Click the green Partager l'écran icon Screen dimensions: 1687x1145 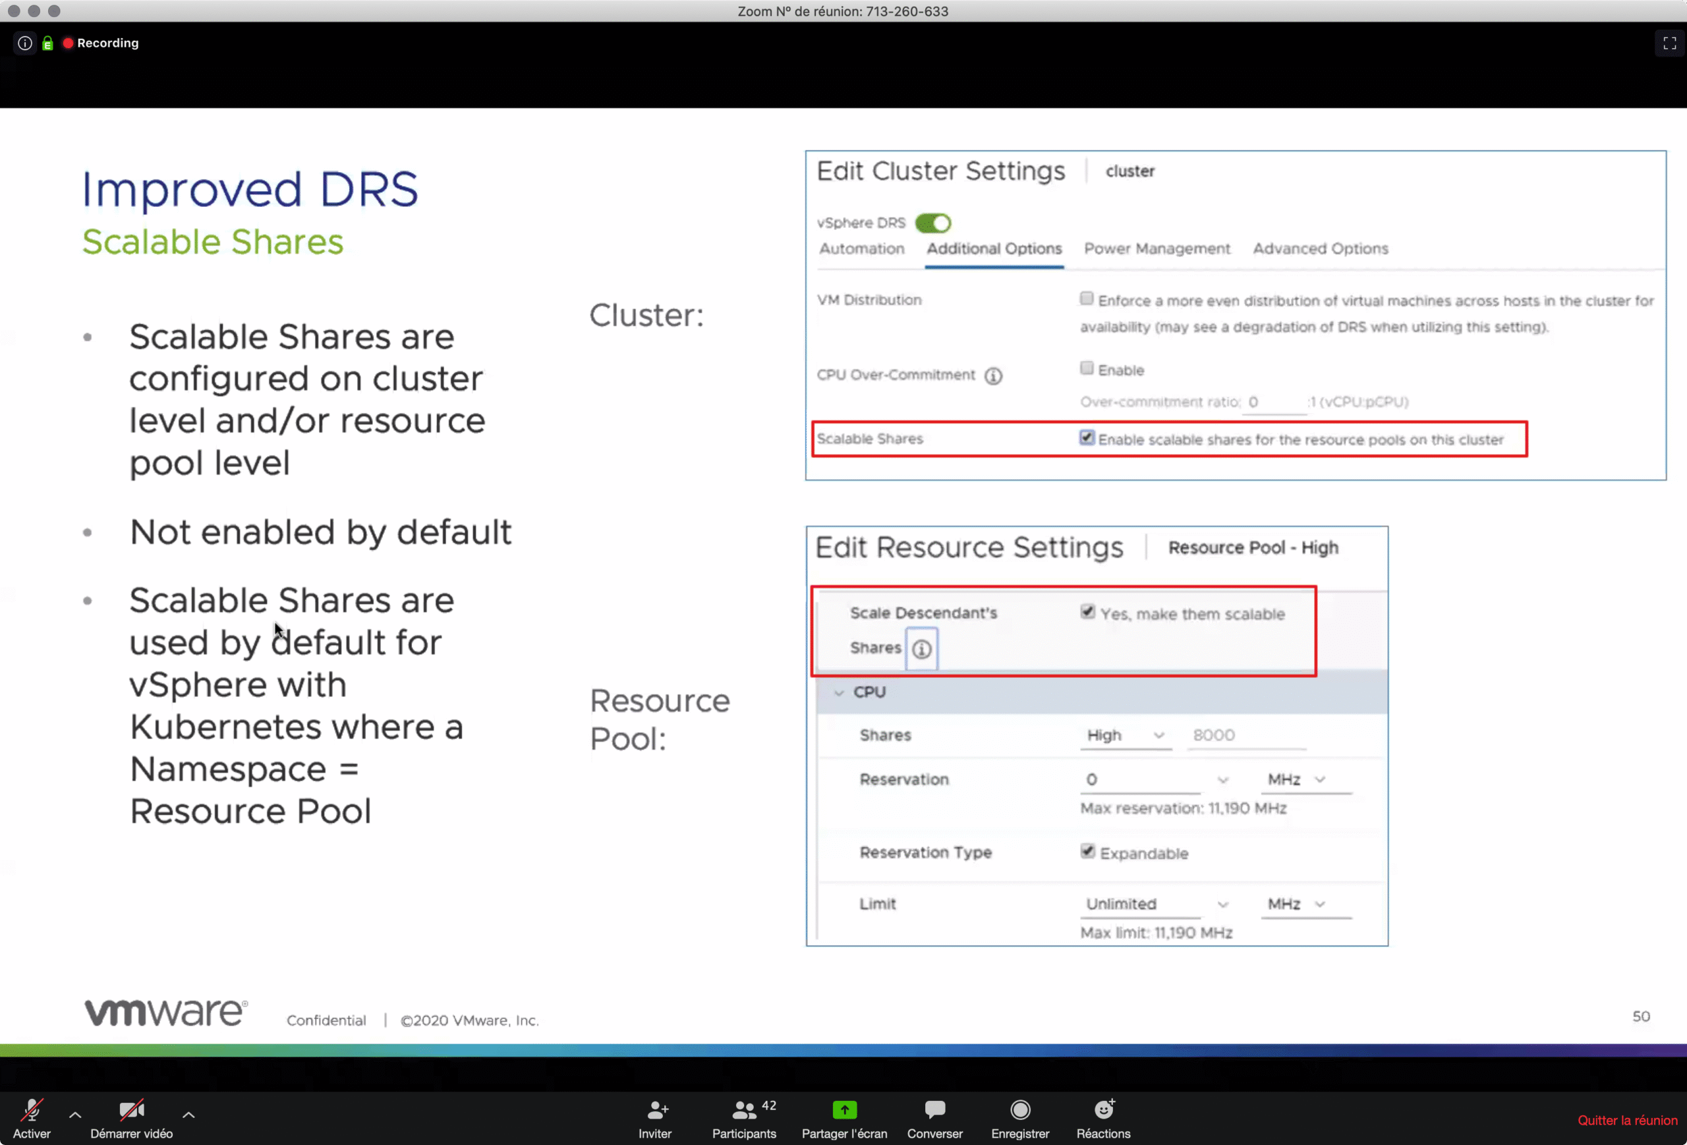click(844, 1110)
